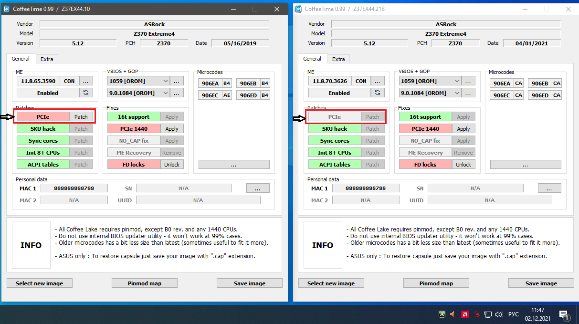579x324 pixels.
Task: Click SKU hack label in left window
Action: [x=43, y=129]
